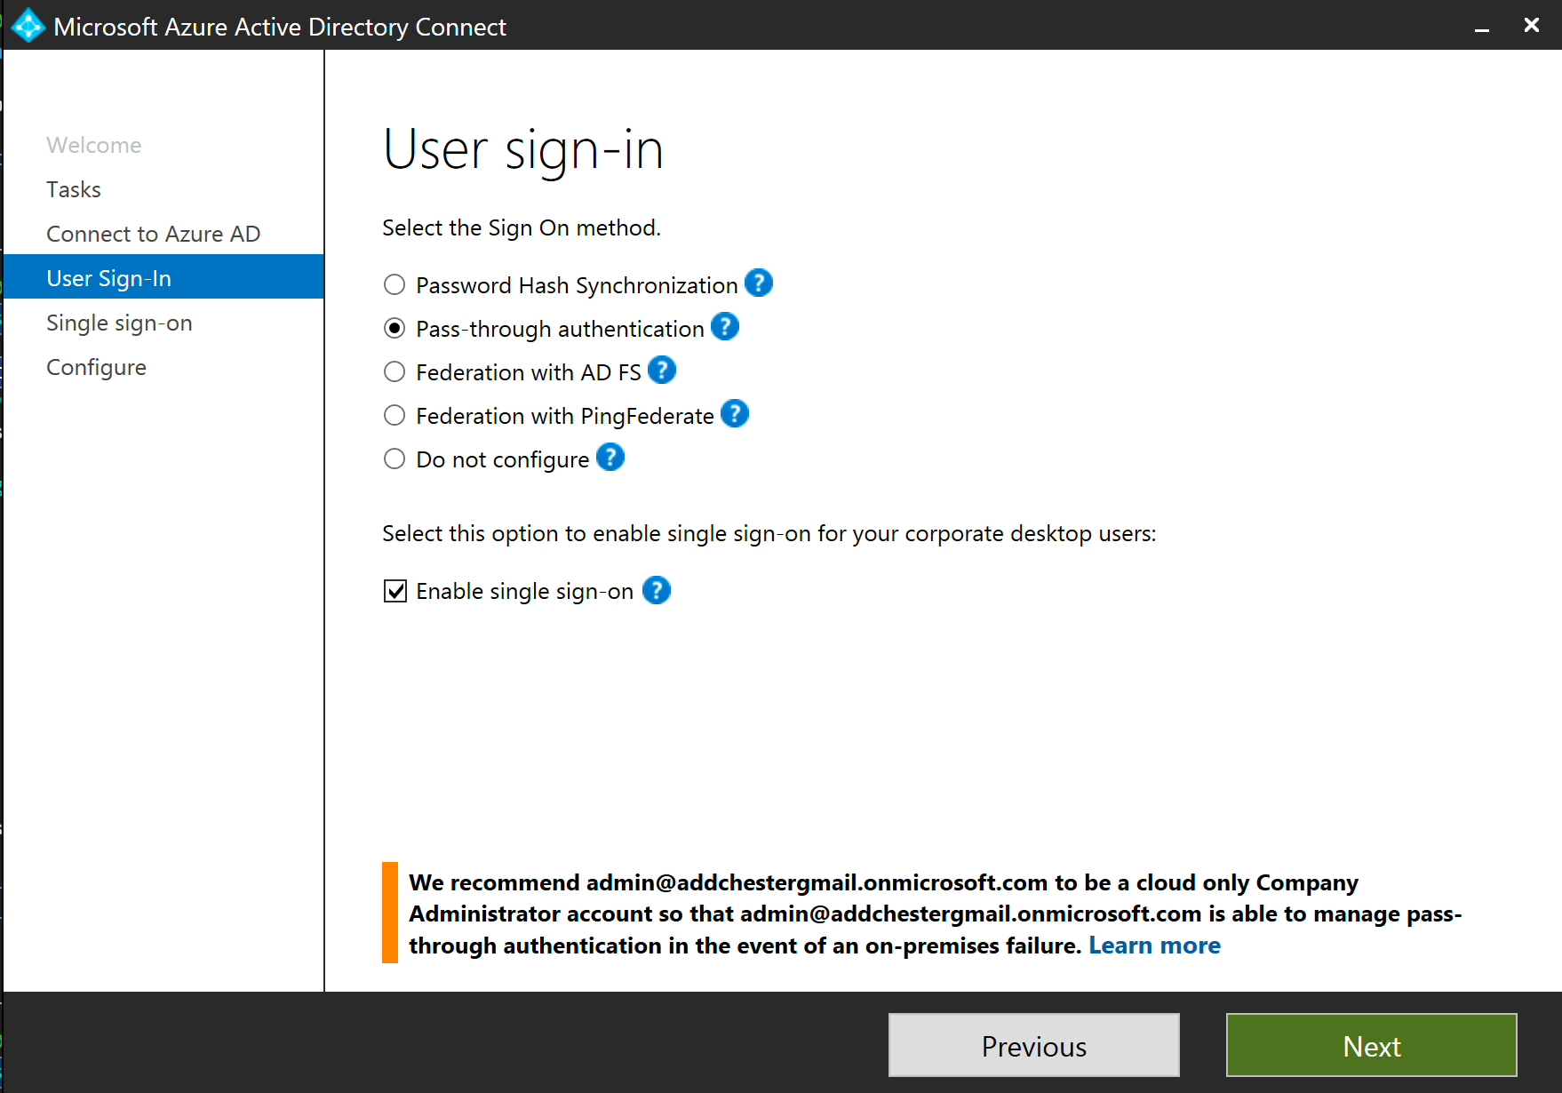Close the Azure AD Connect window
This screenshot has width=1562, height=1093.
[1531, 26]
